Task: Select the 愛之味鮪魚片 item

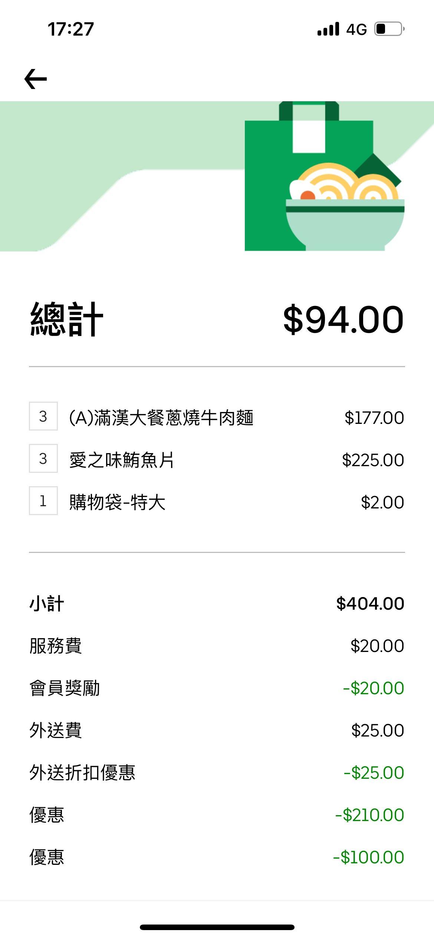Action: pyautogui.click(x=122, y=460)
